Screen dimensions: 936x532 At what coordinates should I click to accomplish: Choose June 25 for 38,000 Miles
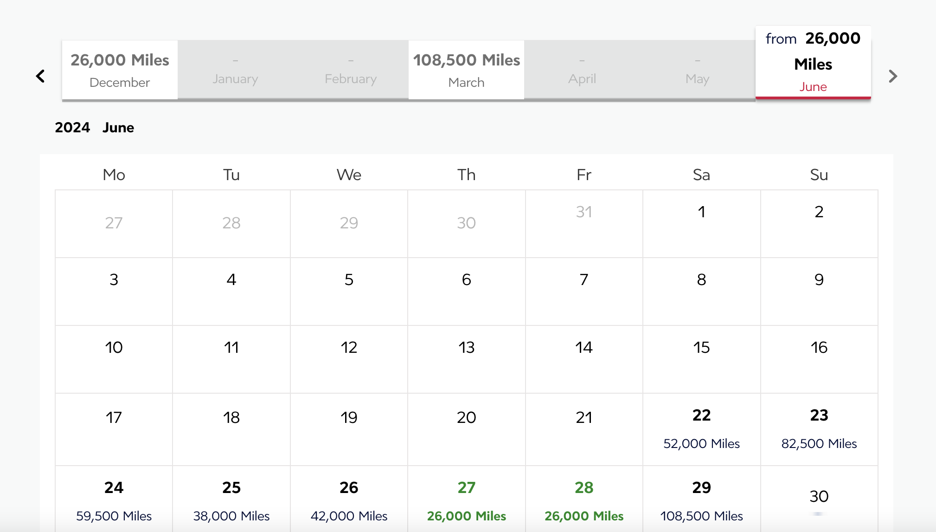(x=231, y=499)
